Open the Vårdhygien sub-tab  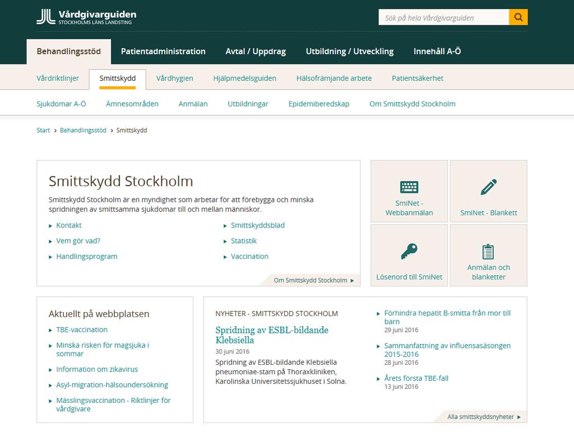175,78
